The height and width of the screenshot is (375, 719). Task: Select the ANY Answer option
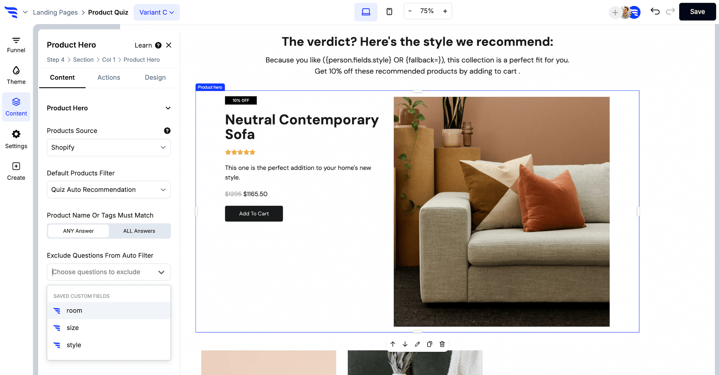point(78,231)
